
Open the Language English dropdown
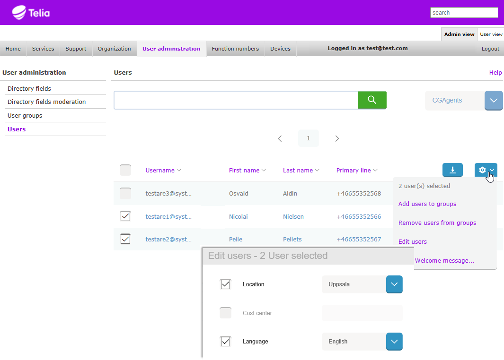pos(394,342)
